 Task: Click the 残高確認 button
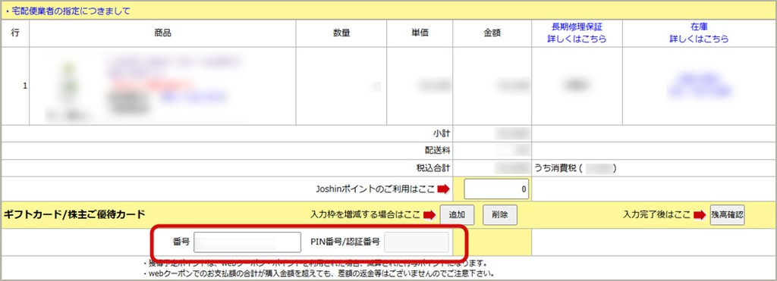coord(727,214)
